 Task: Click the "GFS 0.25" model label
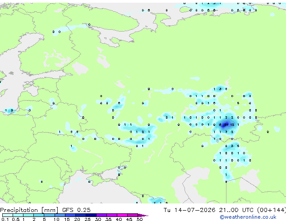(x=76, y=210)
